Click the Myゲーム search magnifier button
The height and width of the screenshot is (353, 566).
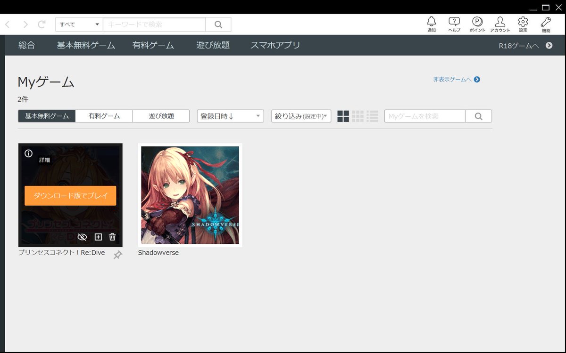pyautogui.click(x=479, y=116)
